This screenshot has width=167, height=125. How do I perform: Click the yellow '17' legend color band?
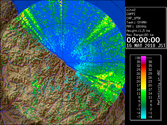pyautogui.click(x=144, y=85)
